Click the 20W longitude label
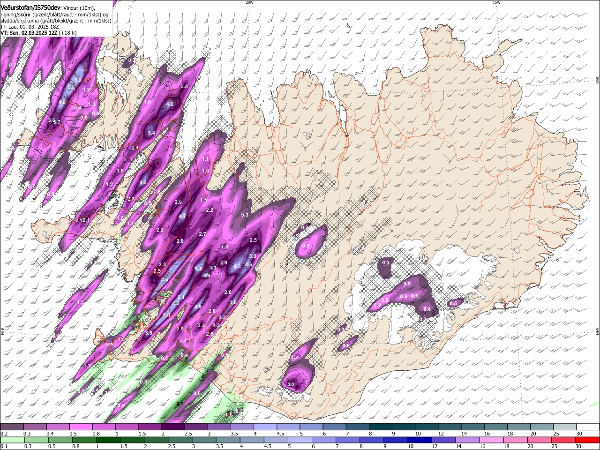The width and height of the screenshot is (600, 450). 249,2
